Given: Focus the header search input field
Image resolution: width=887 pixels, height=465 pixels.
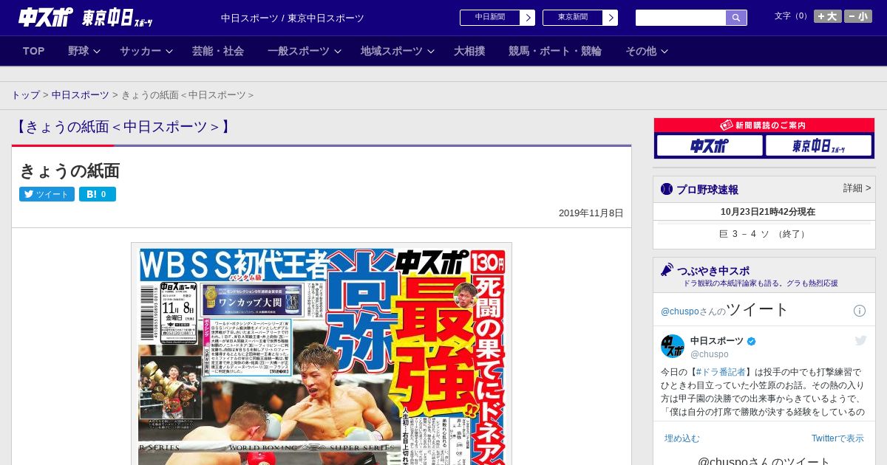Looking at the screenshot, I should 681,18.
